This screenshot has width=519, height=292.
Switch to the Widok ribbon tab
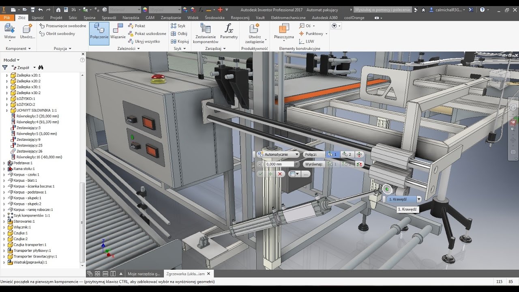193,17
